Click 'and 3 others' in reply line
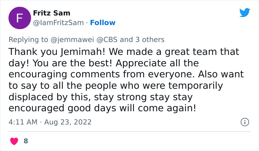The width and height of the screenshot is (259, 151). pos(142,39)
